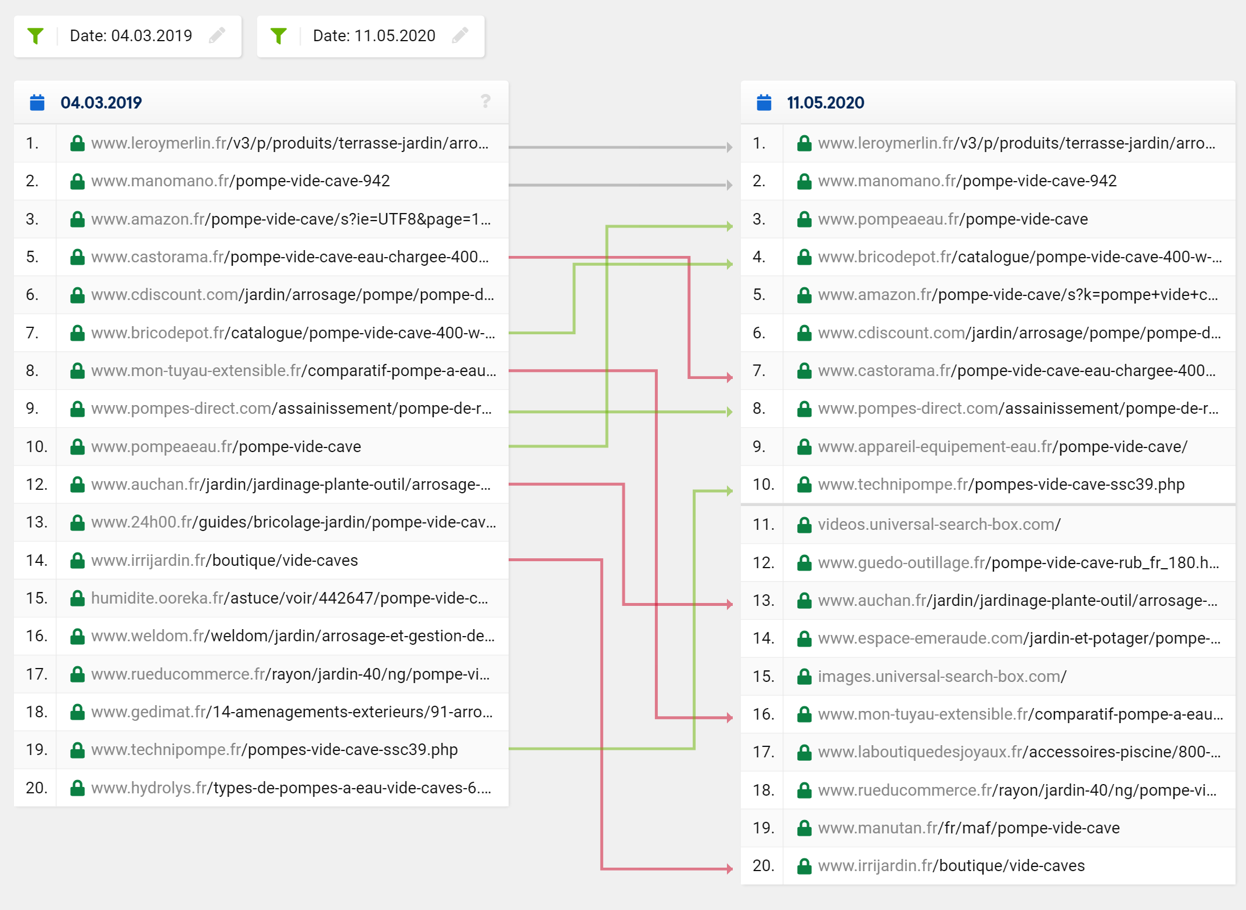
Task: Open pompes-direct.com URL ranked 8 in 2020
Action: coord(1018,409)
